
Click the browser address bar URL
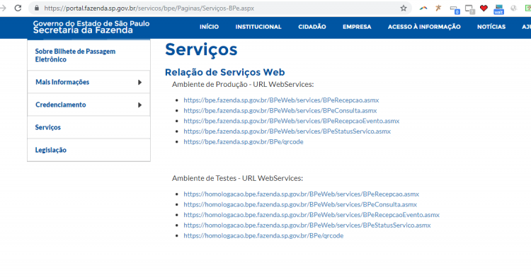pos(149,8)
